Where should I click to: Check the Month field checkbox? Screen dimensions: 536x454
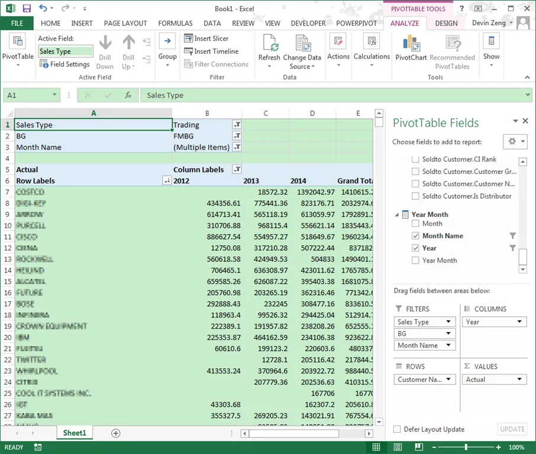(415, 223)
